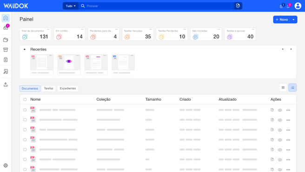The image size is (305, 172).
Task: Click the Não Iniciadas icon
Action: coord(195,37)
